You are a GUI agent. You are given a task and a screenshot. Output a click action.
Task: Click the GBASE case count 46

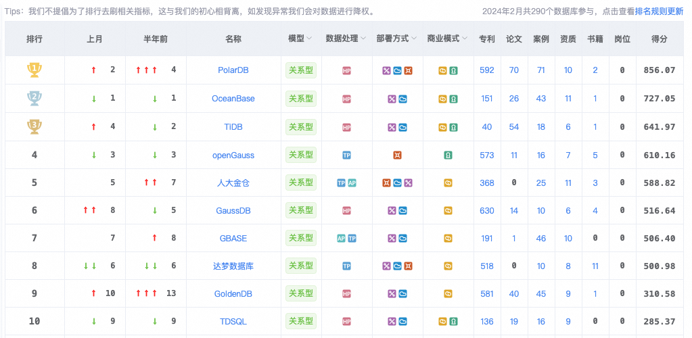click(x=541, y=238)
